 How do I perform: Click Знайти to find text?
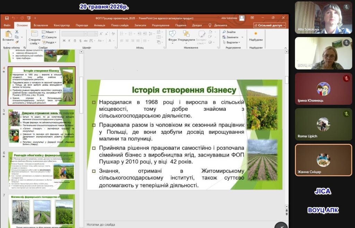pyautogui.click(x=229, y=32)
